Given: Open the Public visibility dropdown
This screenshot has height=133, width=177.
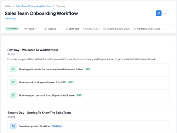Looking at the screenshot, I should (x=31, y=29).
